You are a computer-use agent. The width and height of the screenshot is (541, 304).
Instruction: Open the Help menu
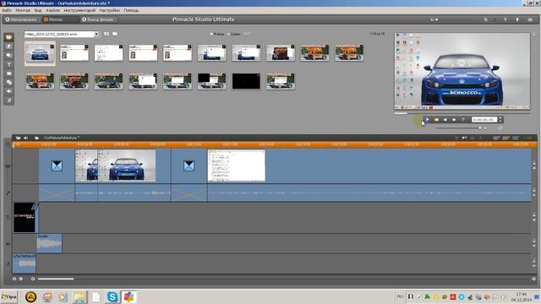[x=131, y=10]
